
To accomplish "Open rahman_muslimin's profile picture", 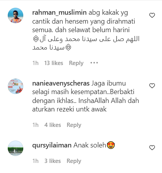I will click(16, 15).
